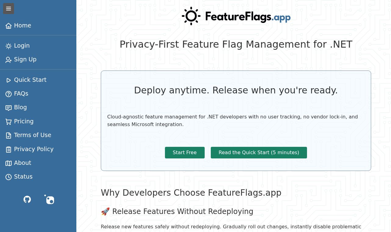
Task: Click the heading "Privacy-First Feature Flag Management for .NET"
Action: [236, 44]
